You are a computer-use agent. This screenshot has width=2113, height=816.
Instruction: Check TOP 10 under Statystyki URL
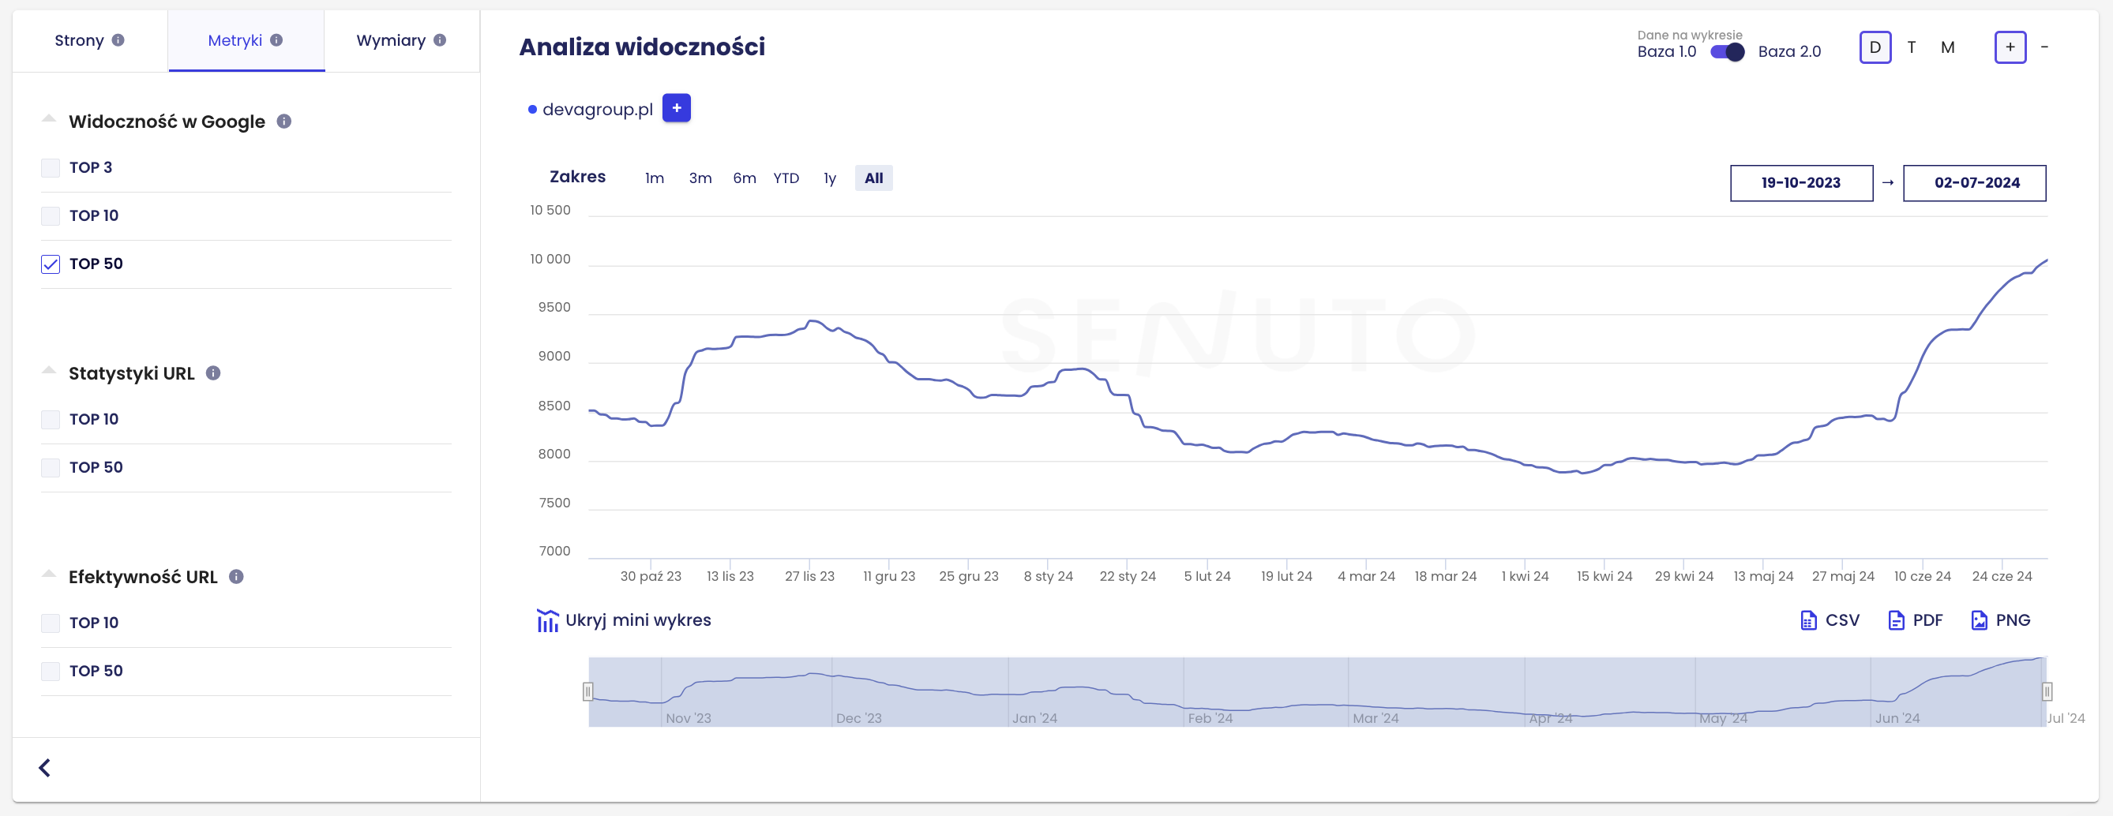51,420
